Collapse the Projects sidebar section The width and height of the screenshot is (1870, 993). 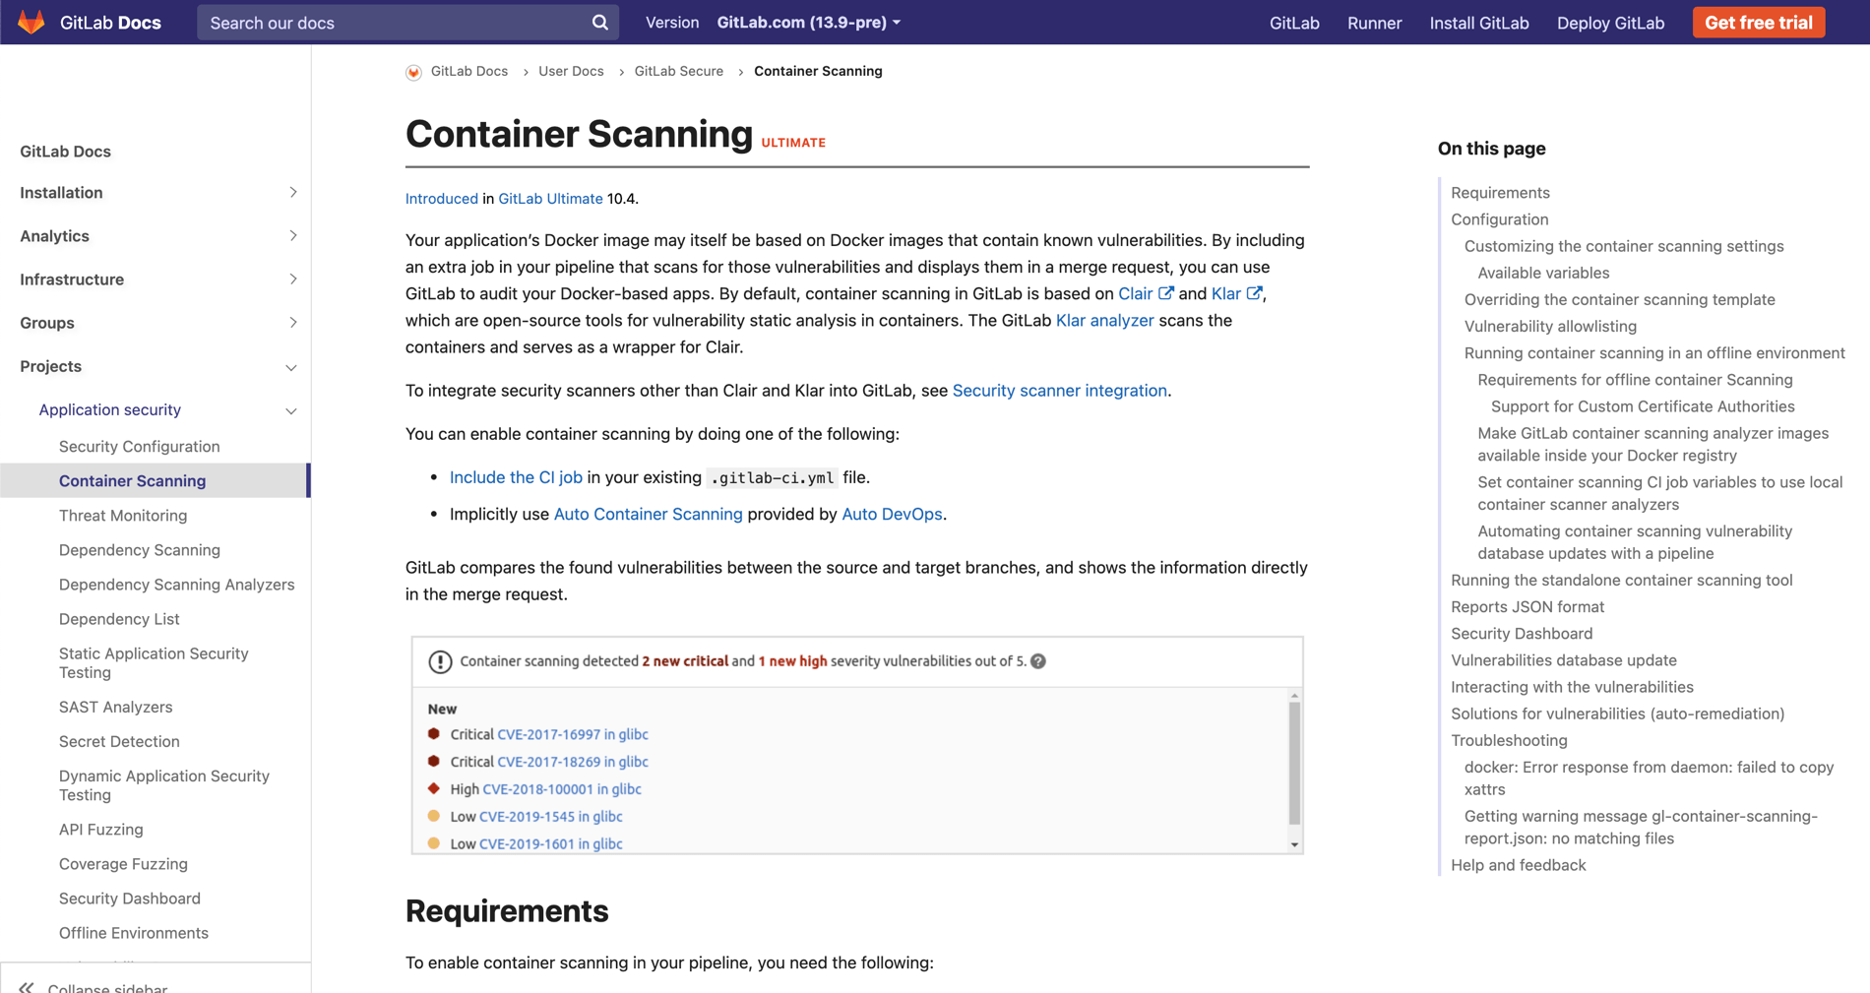click(291, 367)
